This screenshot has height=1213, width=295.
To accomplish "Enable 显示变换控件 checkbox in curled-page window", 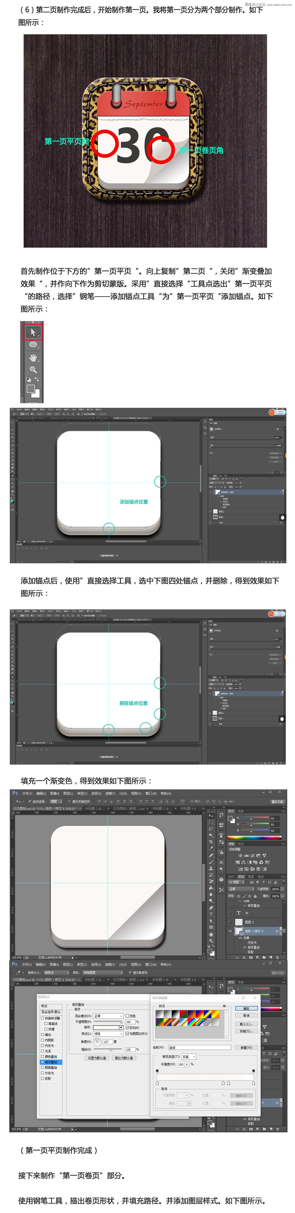I will tap(69, 801).
